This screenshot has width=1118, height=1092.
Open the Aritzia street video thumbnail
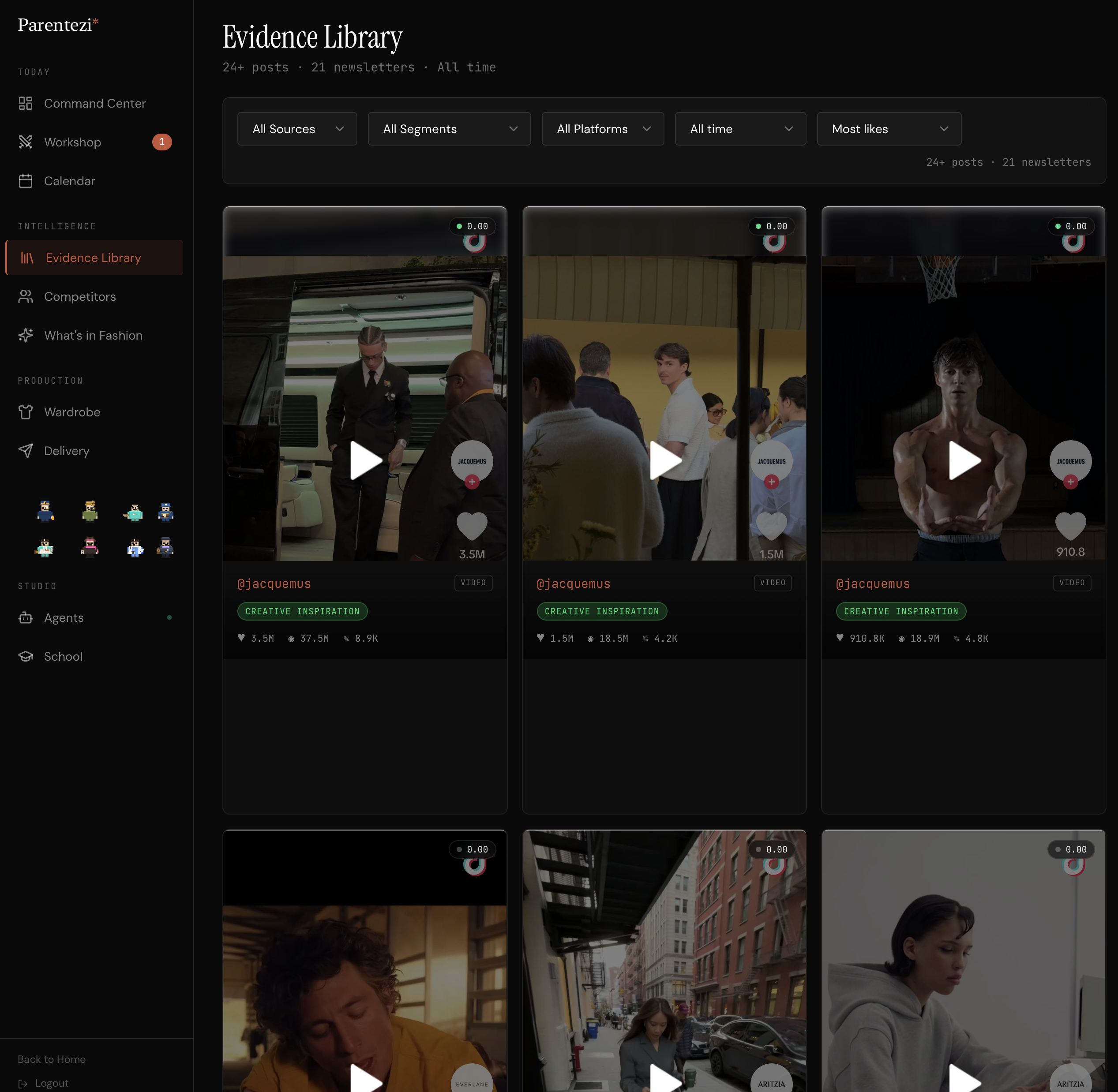click(664, 962)
